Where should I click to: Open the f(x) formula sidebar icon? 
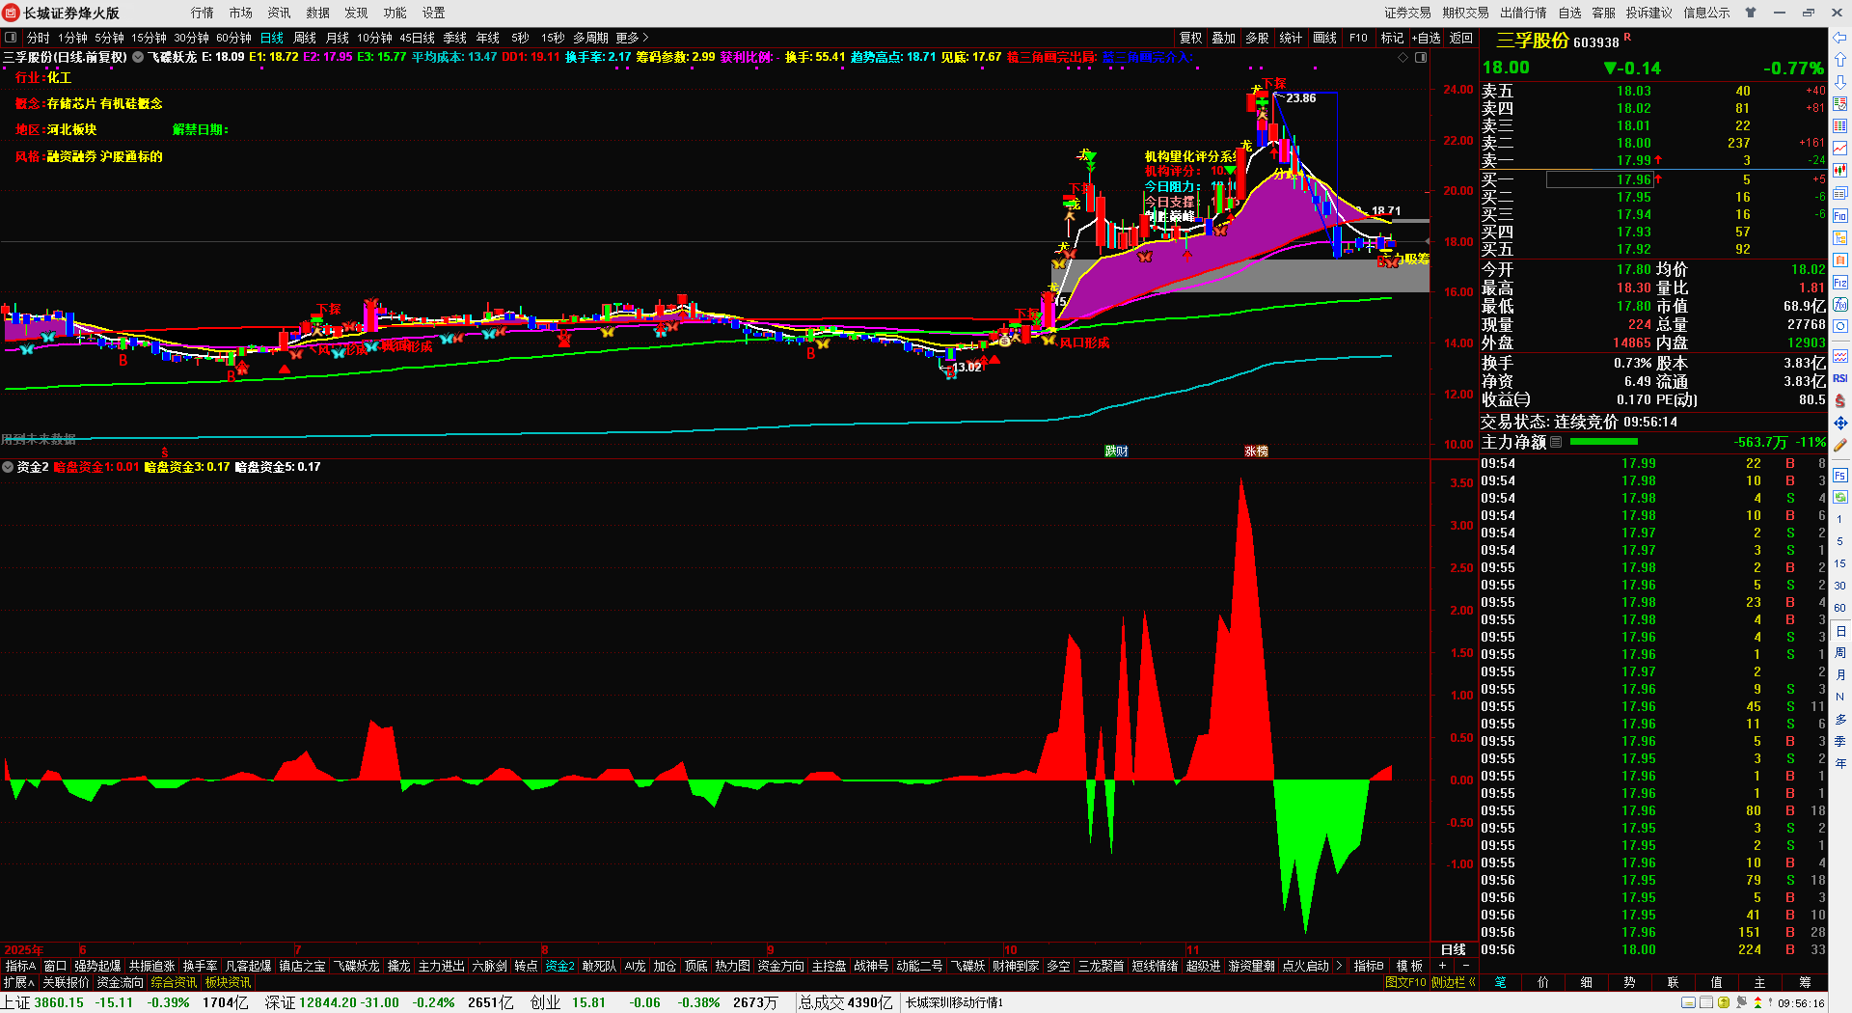pos(1839,305)
